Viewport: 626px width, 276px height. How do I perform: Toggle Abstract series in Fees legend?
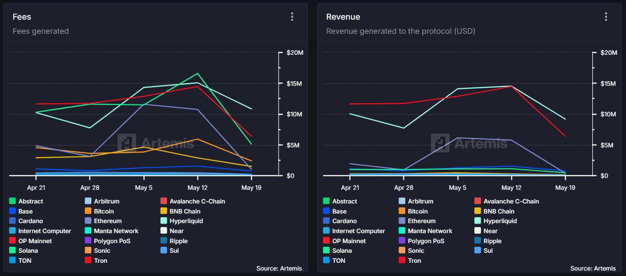tap(26, 201)
